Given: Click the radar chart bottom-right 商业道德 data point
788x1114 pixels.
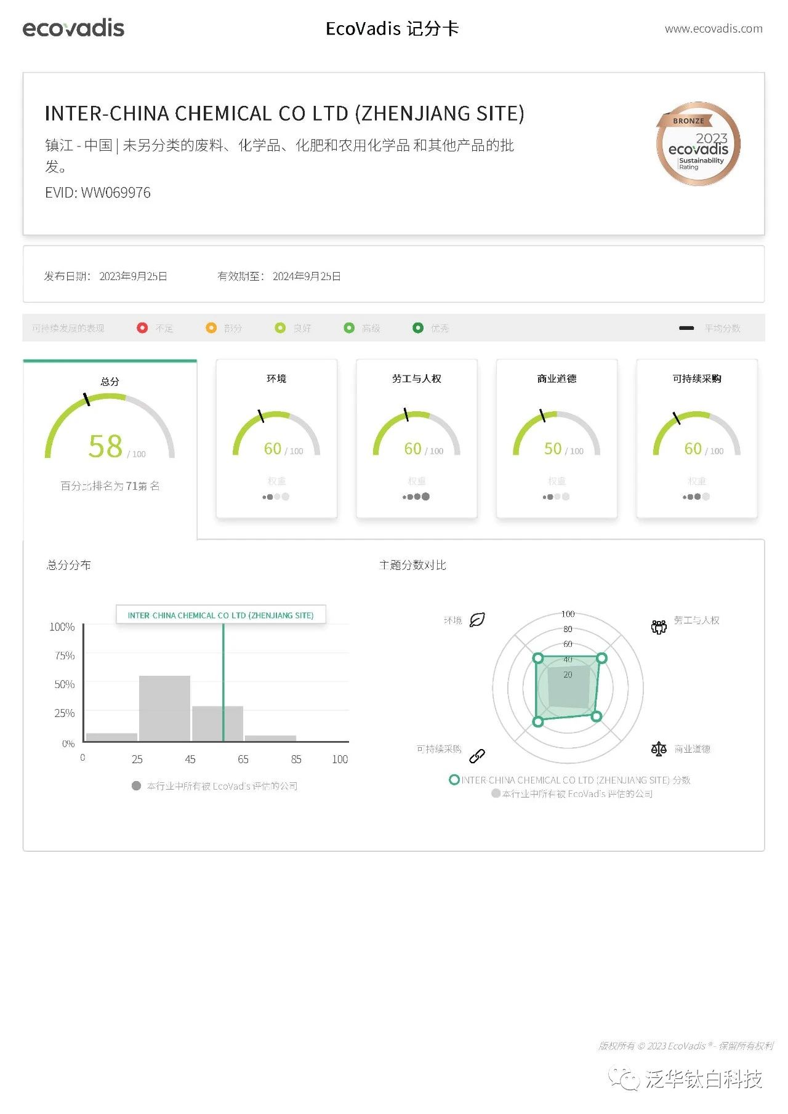Looking at the screenshot, I should tap(596, 716).
